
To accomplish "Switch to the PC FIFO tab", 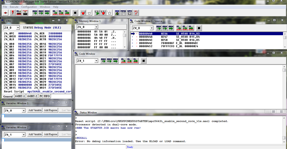I will [45, 96].
